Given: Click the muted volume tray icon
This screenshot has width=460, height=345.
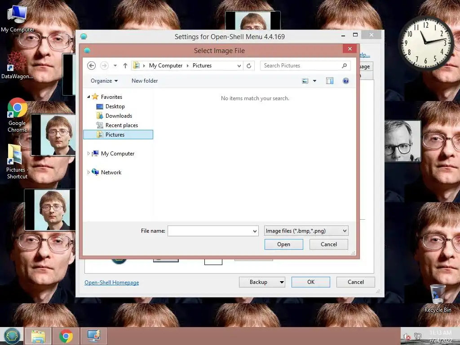Looking at the screenshot, I should click(407, 336).
